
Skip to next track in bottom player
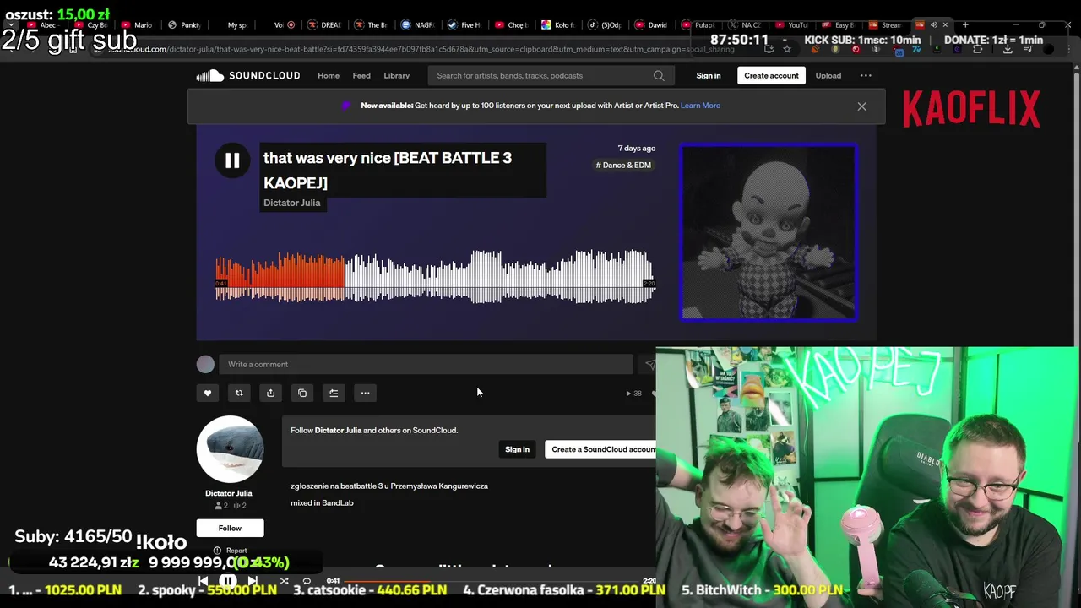tap(253, 581)
